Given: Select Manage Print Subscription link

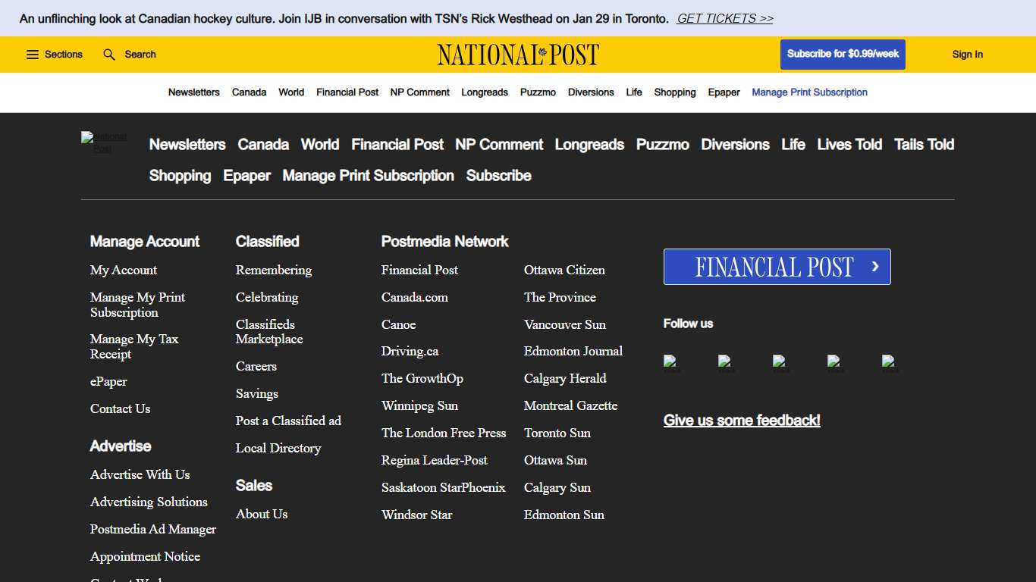Looking at the screenshot, I should tap(809, 92).
